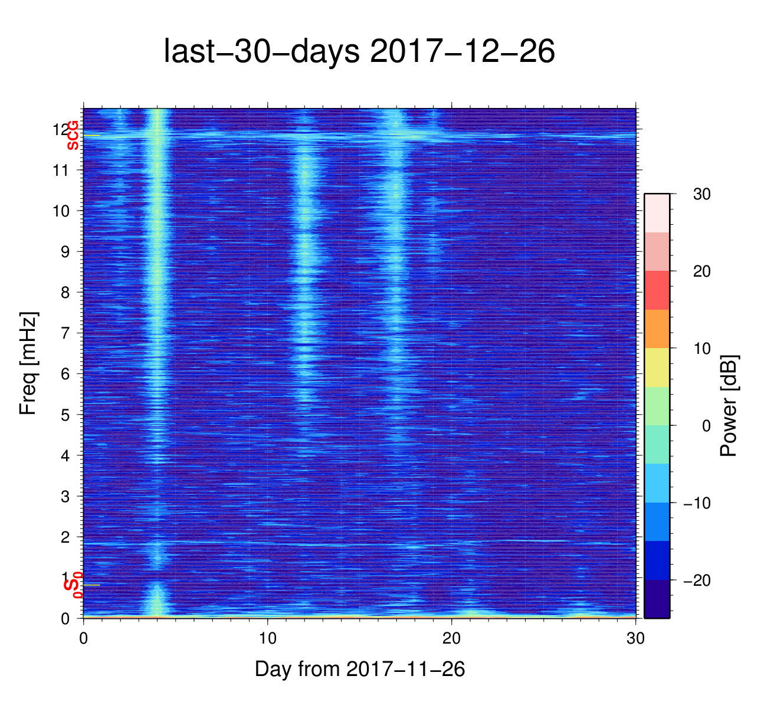
Task: Click the red "0S0" mode label
Action: point(73,585)
